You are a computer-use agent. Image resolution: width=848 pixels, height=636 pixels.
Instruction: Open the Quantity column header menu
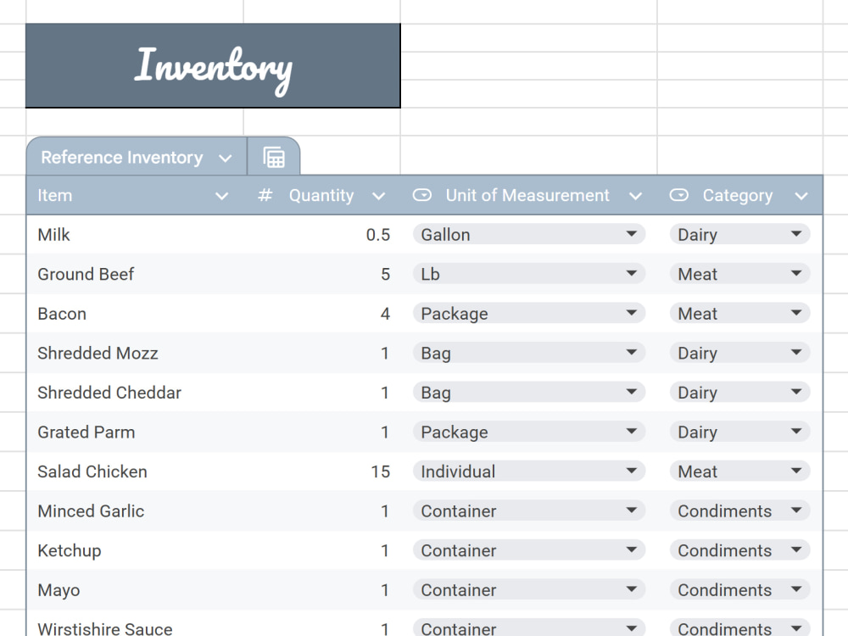click(x=378, y=196)
